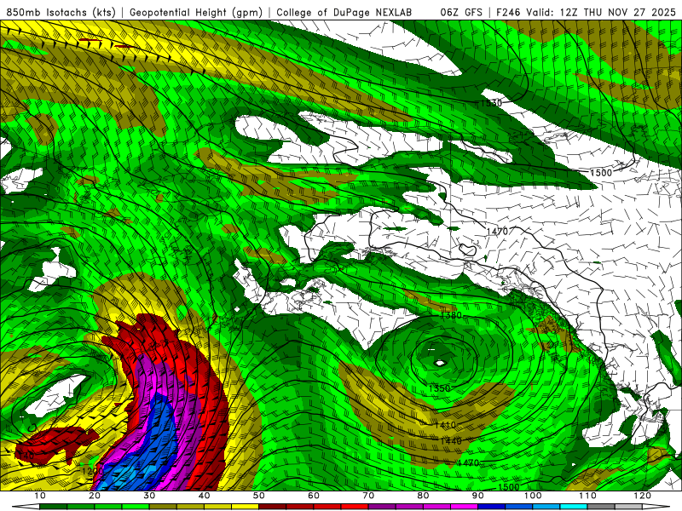Viewport: 682px width, 511px height.
Task: Click the 1410 height contour label
Action: pos(445,425)
